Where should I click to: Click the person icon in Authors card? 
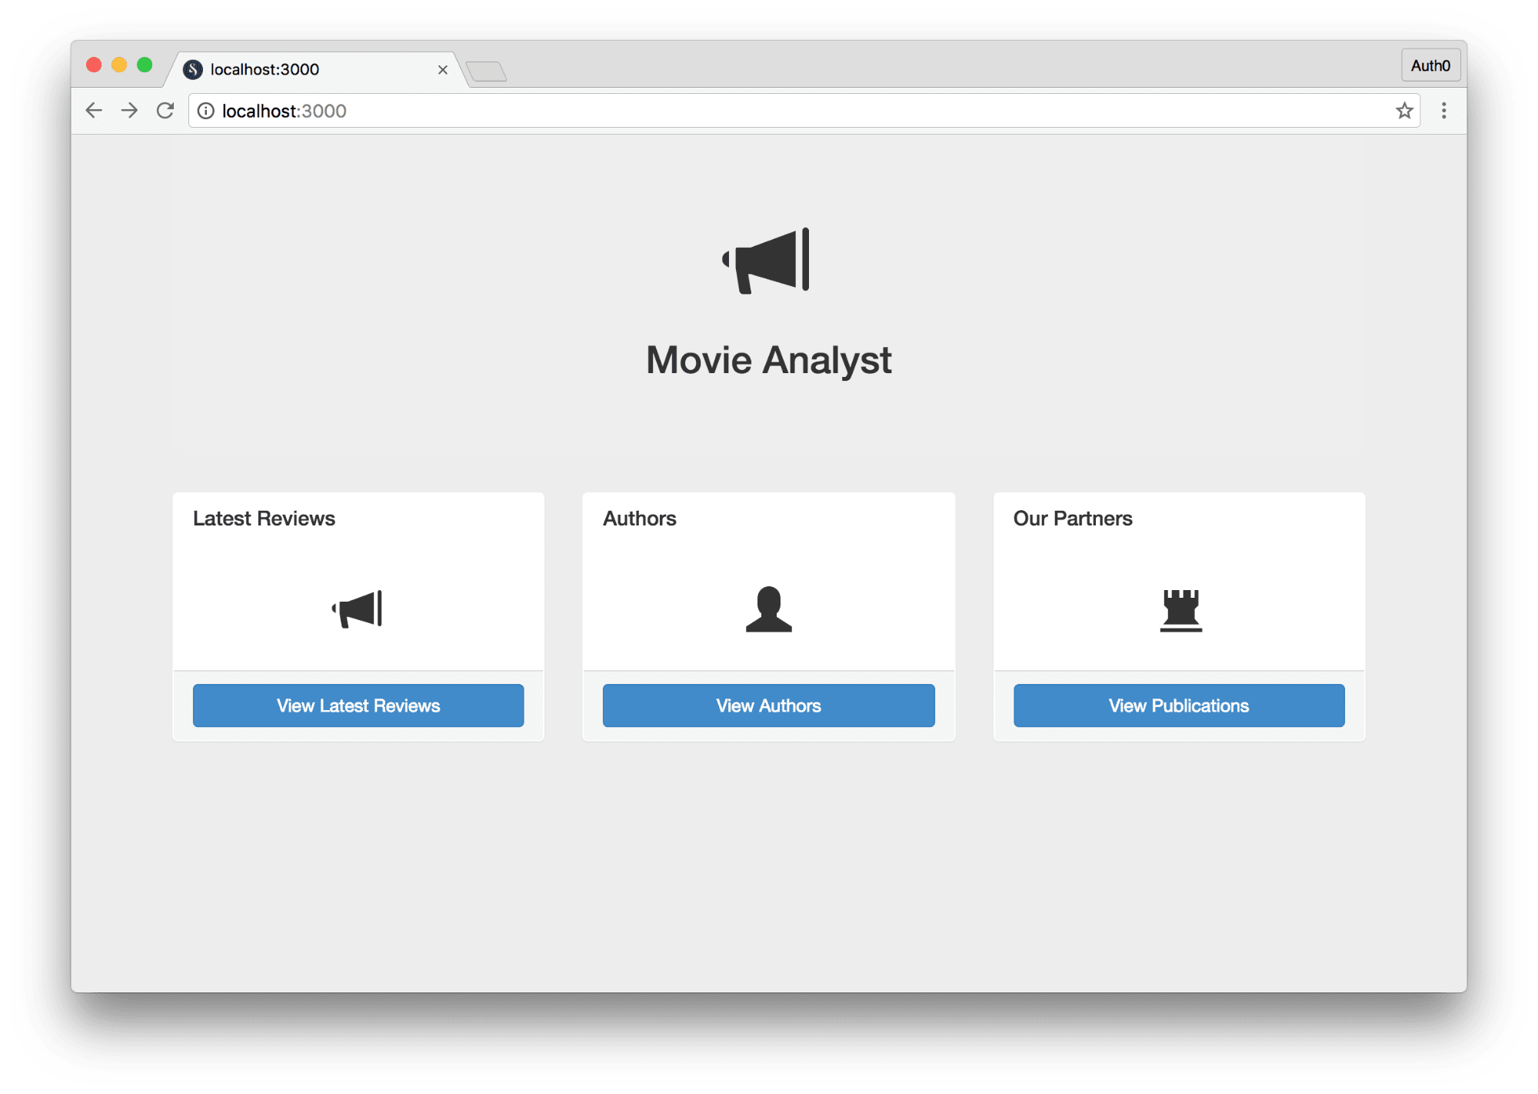click(768, 609)
